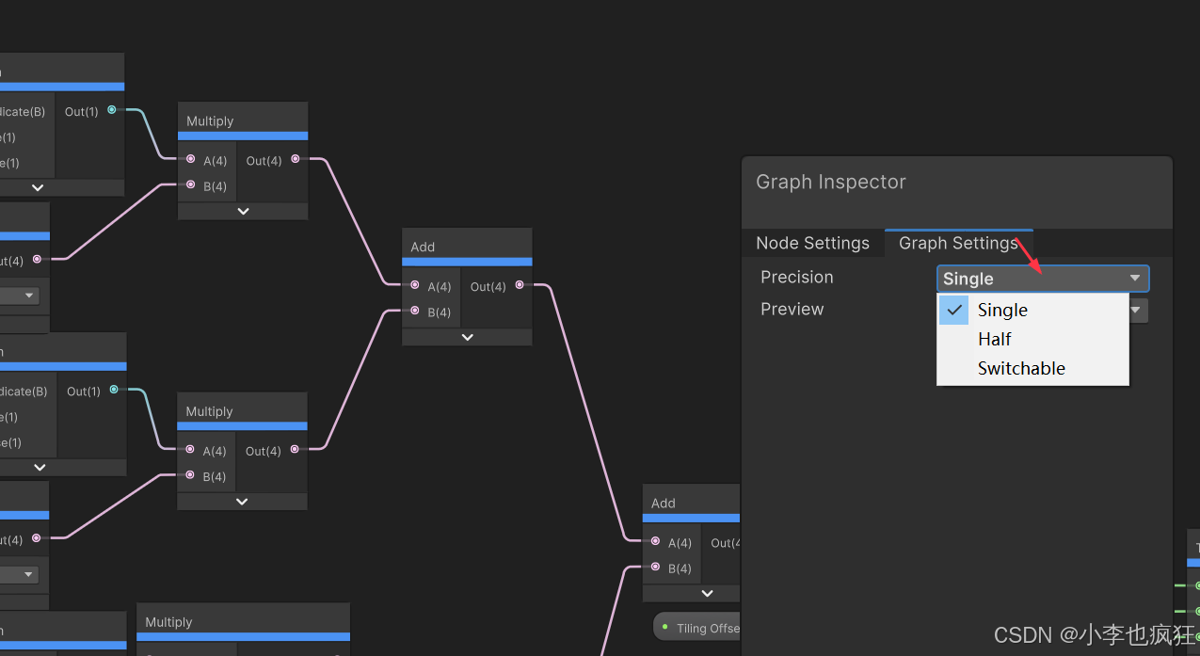Screen dimensions: 1200x656
Task: Select Half from the Precision dropdown list
Action: click(x=995, y=339)
